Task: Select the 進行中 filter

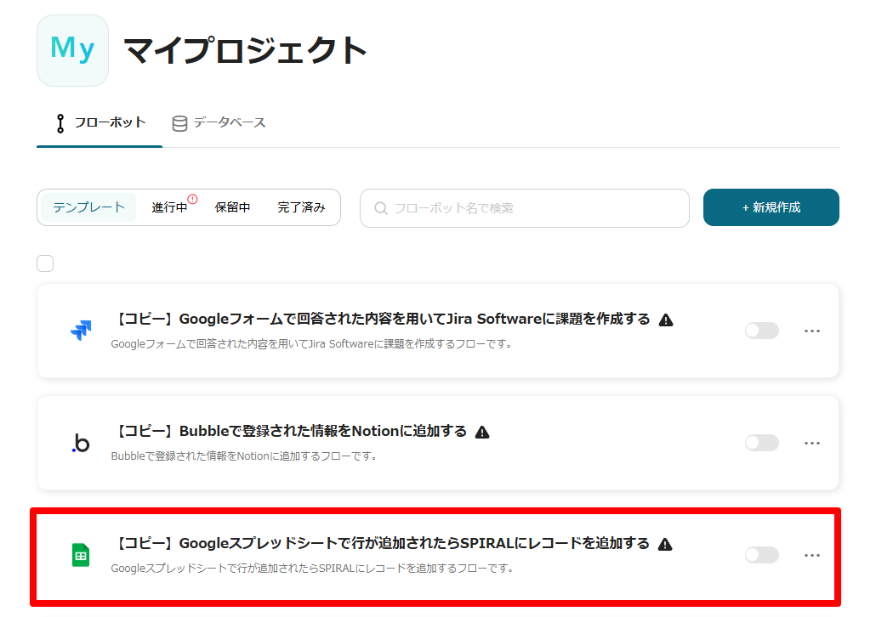Action: (x=169, y=207)
